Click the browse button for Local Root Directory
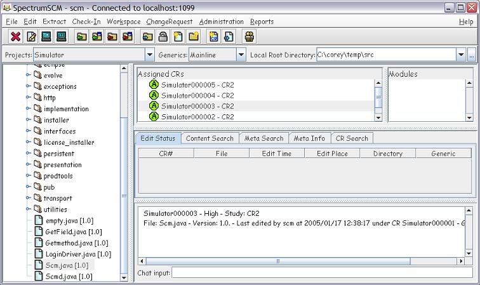The image size is (480, 285). coord(471,55)
